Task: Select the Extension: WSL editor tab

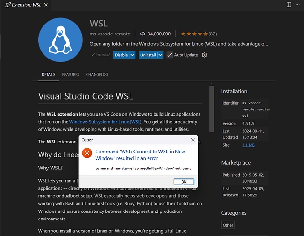Action: pos(26,5)
